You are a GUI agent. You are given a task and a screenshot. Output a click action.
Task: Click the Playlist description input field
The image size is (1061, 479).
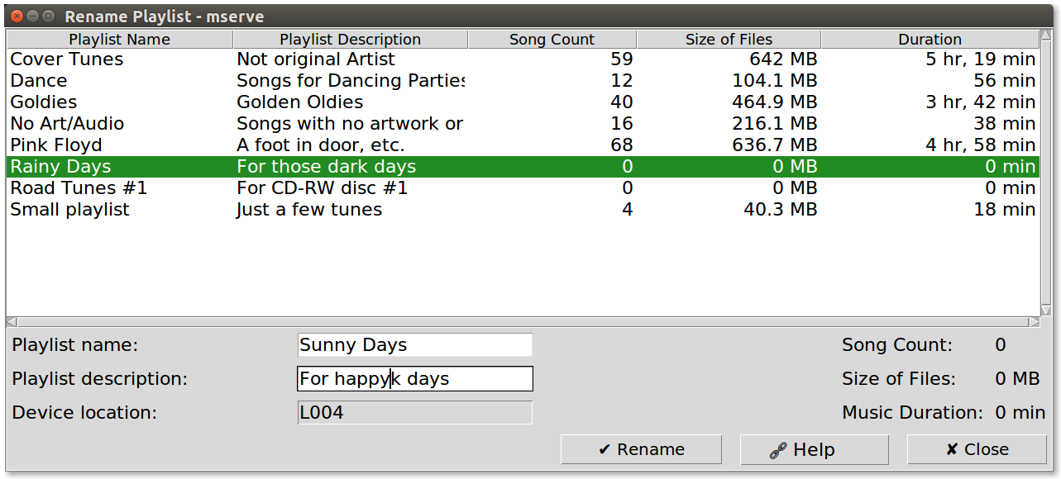coord(414,379)
